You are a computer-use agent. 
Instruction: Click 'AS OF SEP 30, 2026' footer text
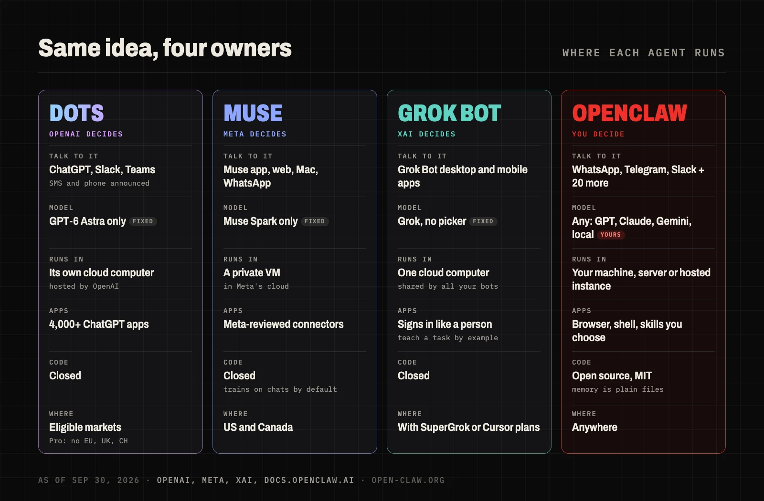pyautogui.click(x=89, y=480)
